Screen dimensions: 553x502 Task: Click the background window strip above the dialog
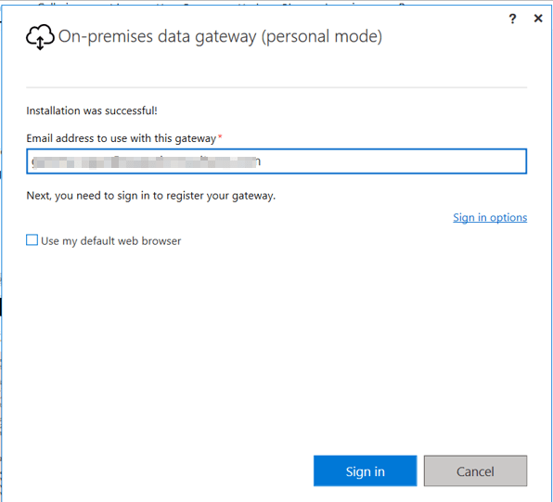(276, 3)
